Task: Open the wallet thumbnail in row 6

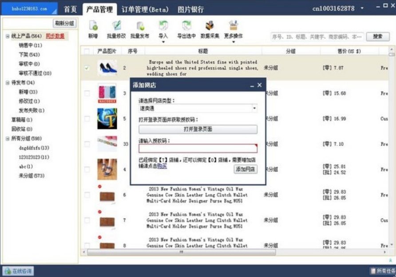Action: 107,196
